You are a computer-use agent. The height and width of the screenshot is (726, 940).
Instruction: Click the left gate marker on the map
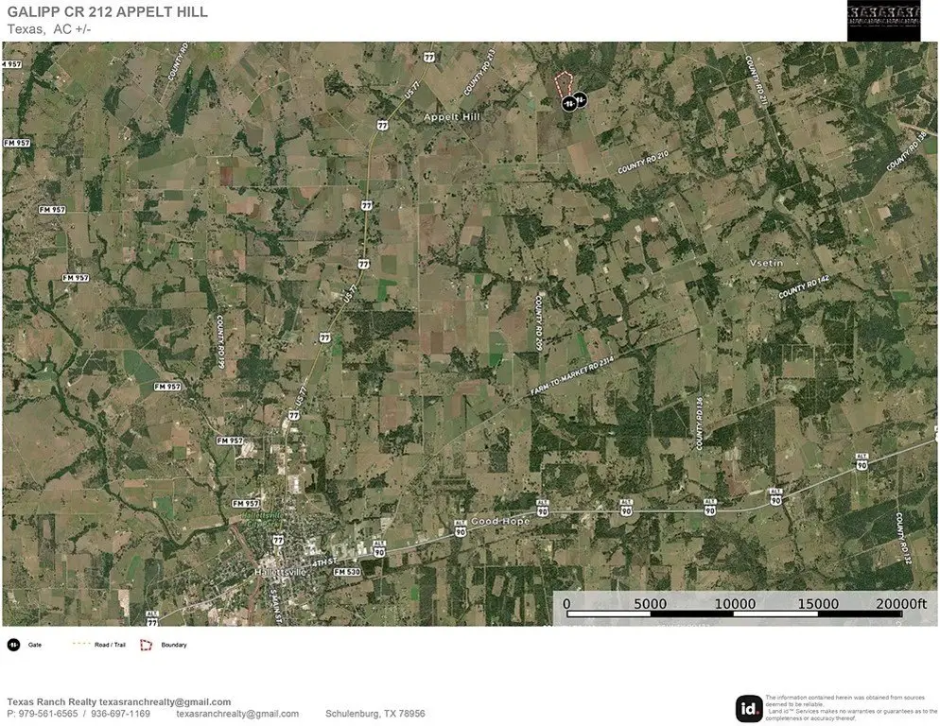[567, 102]
